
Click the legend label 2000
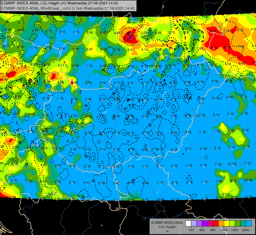(x=246, y=230)
